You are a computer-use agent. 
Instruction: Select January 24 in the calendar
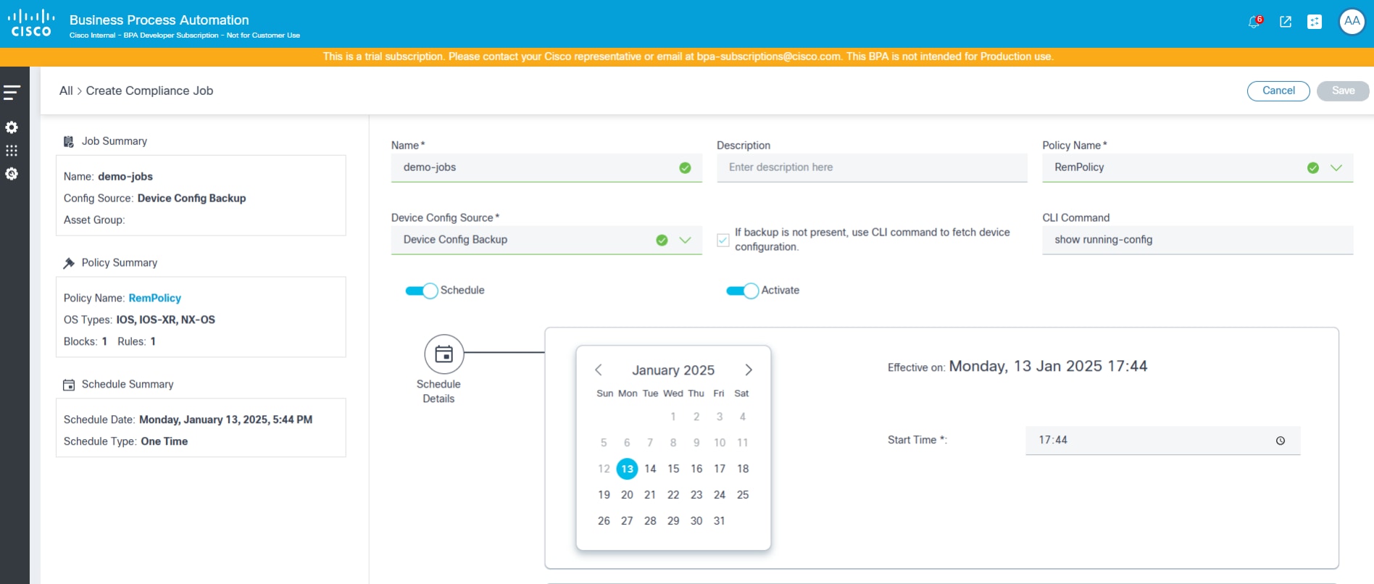720,495
